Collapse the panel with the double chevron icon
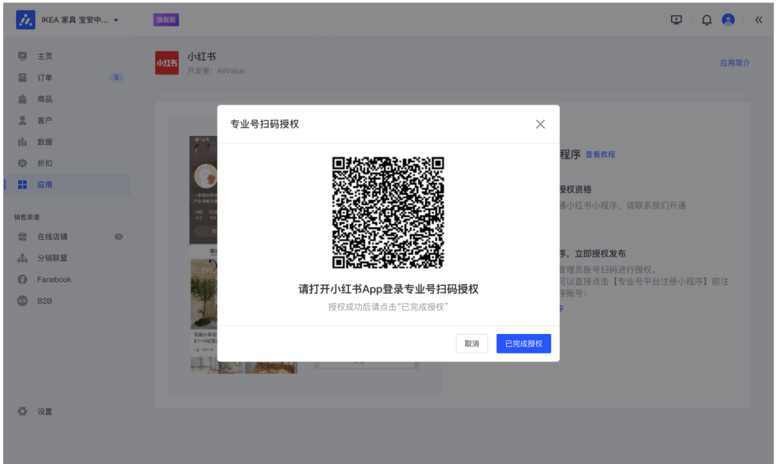Image resolution: width=777 pixels, height=464 pixels. [x=759, y=20]
